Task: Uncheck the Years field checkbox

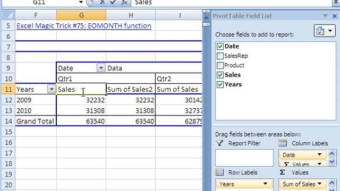Action: 220,84
